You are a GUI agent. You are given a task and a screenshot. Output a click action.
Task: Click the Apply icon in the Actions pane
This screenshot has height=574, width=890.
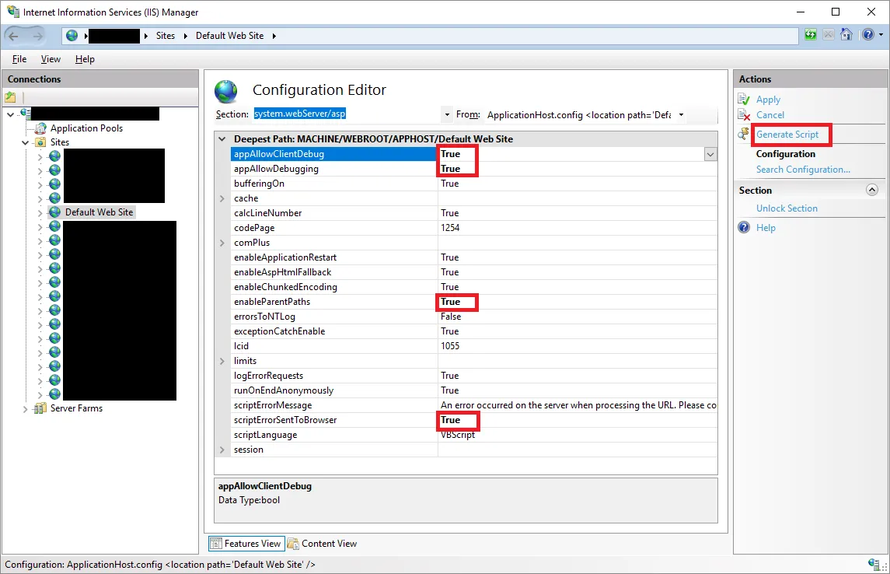coord(744,100)
